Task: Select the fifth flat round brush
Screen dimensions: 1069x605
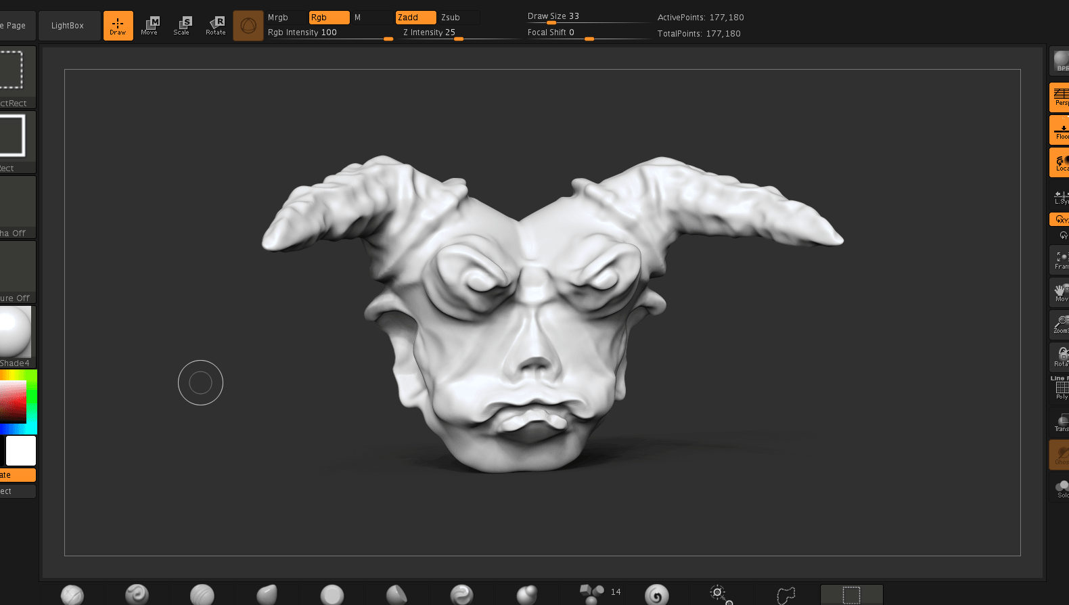Action: coord(332,595)
